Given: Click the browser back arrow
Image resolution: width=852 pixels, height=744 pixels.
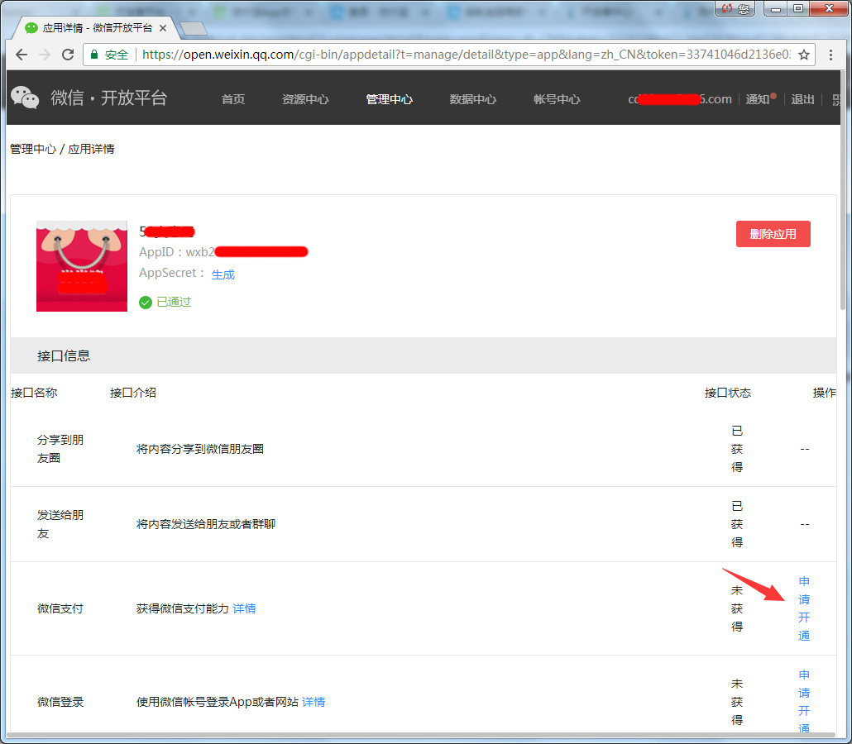Looking at the screenshot, I should (22, 55).
